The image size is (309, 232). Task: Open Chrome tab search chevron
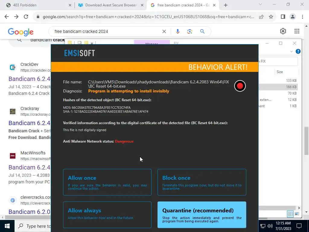pos(260,4)
